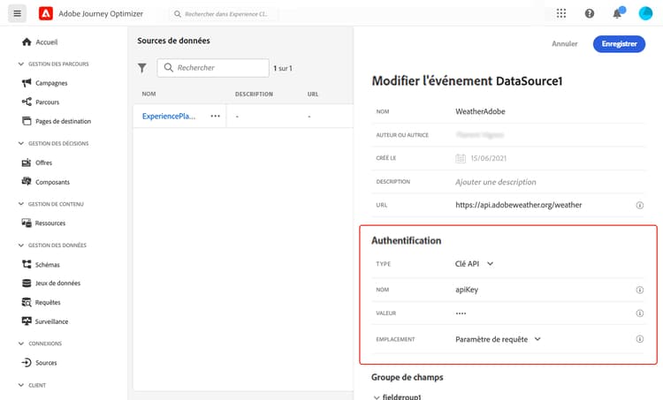The height and width of the screenshot is (400, 663).
Task: Click the info icon next to the URL field
Action: pos(640,205)
